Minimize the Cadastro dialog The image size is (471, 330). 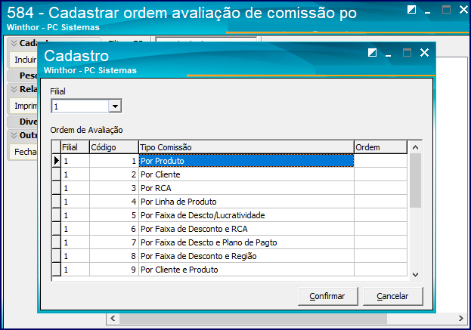388,54
